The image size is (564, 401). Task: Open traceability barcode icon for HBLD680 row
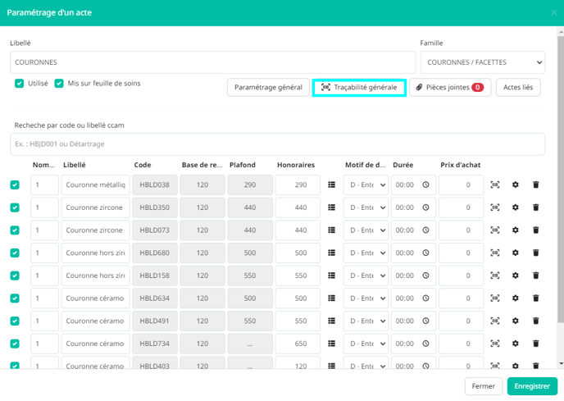coord(495,253)
